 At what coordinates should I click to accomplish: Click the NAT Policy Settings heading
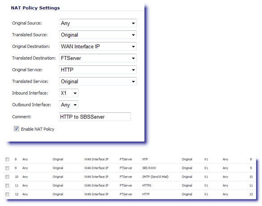35,8
